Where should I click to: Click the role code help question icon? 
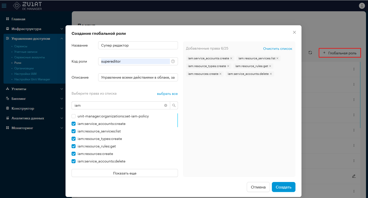[173, 61]
